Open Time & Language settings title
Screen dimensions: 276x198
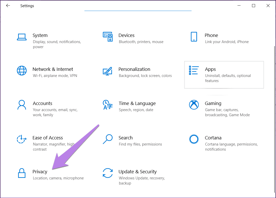137,103
